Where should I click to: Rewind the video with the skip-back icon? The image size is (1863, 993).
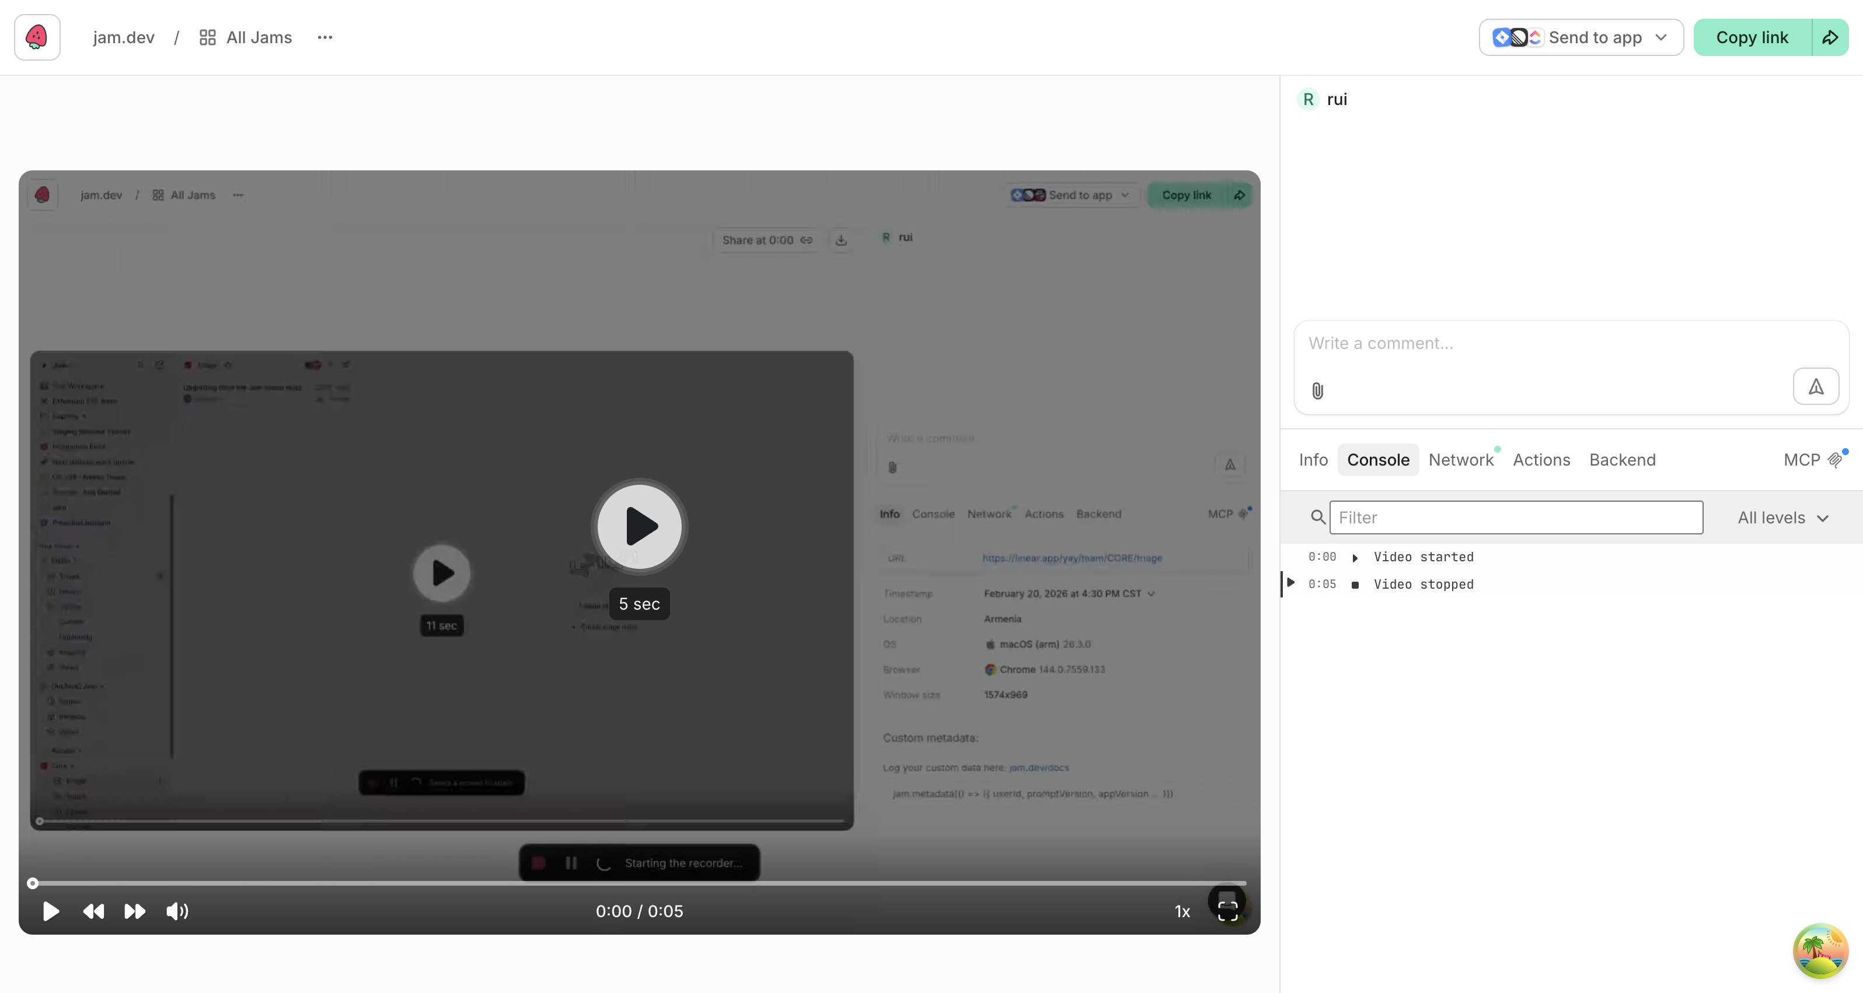pos(93,911)
